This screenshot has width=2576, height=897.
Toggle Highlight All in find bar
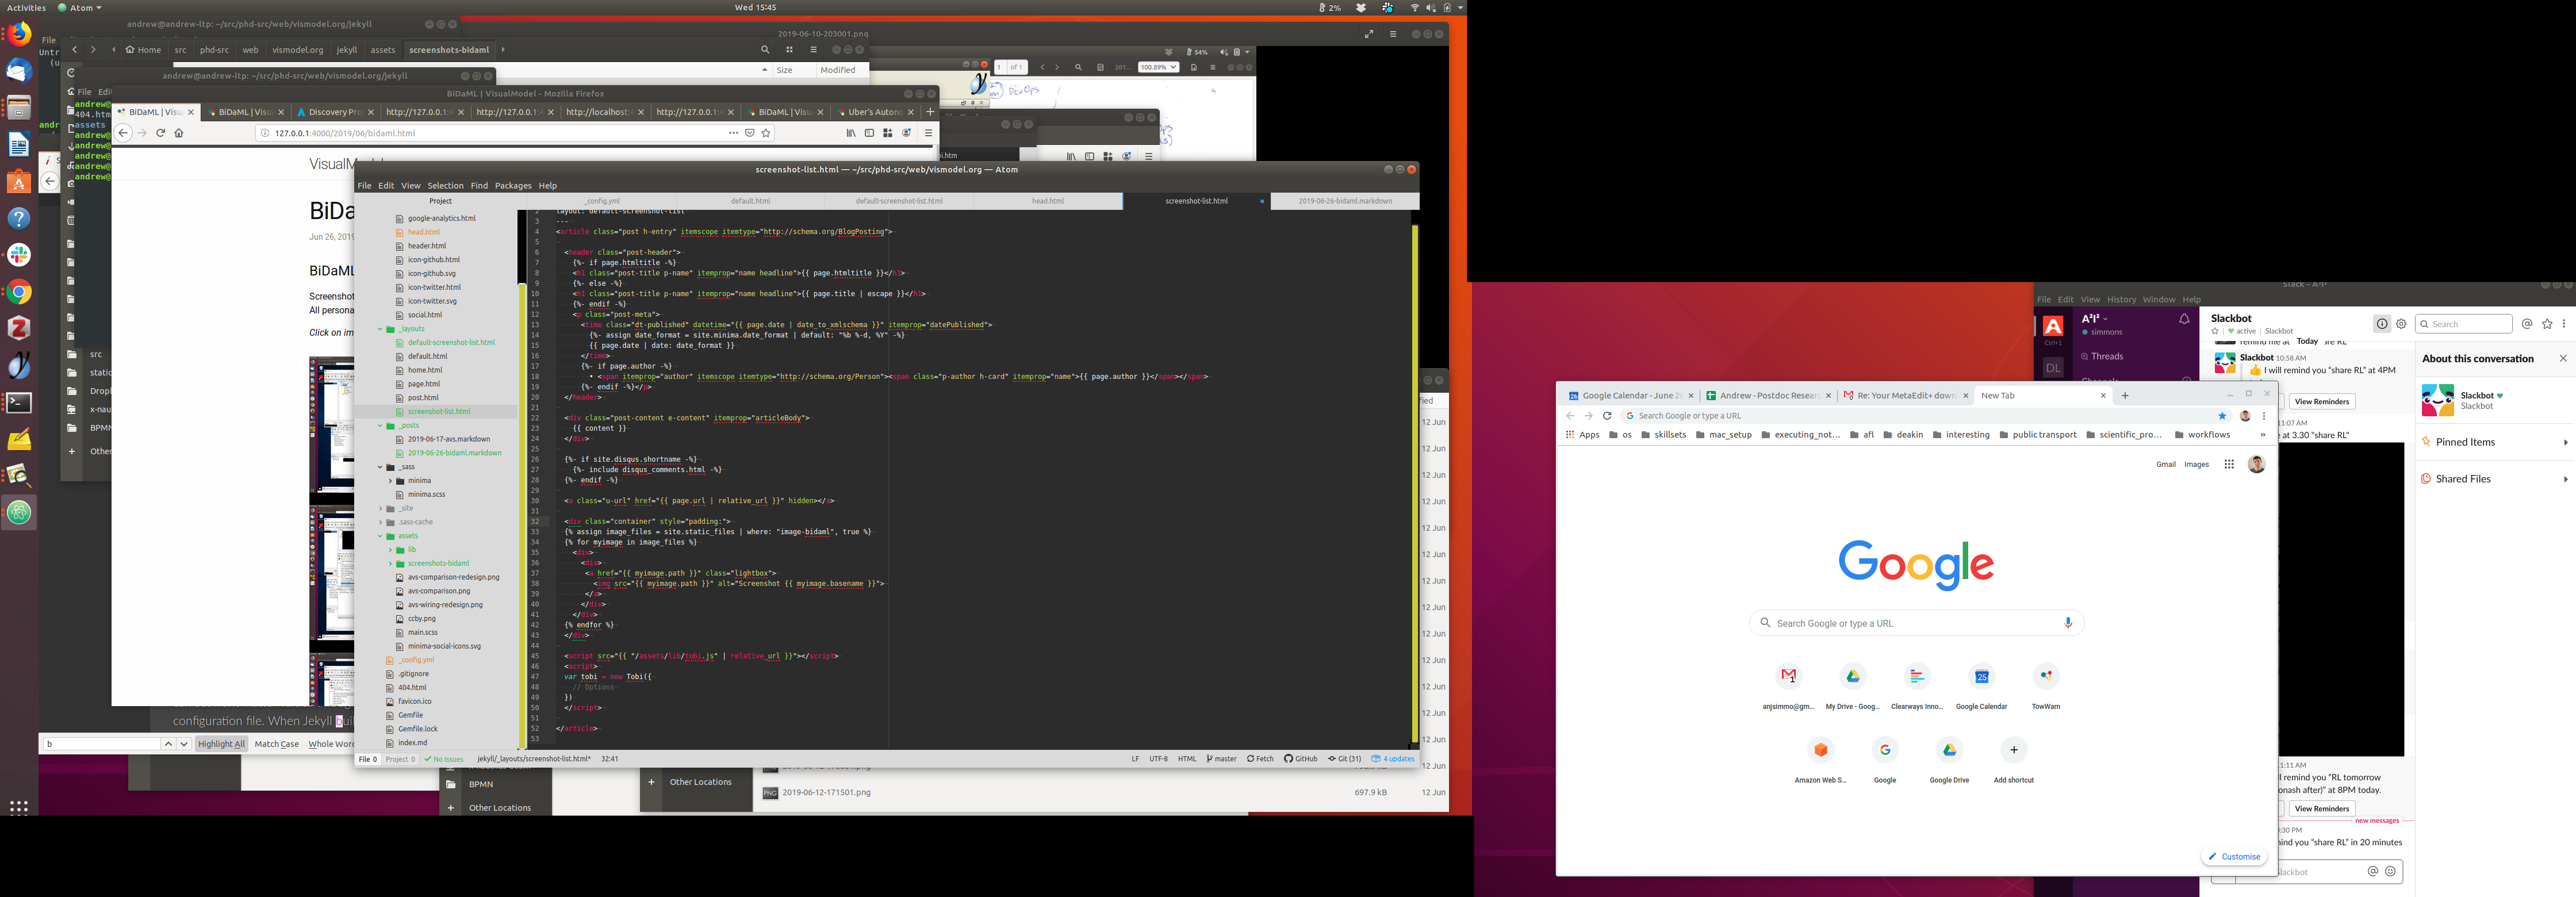pyautogui.click(x=221, y=744)
